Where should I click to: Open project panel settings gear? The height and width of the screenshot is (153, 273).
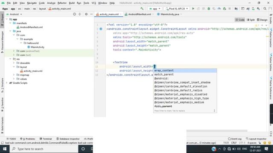[86, 14]
